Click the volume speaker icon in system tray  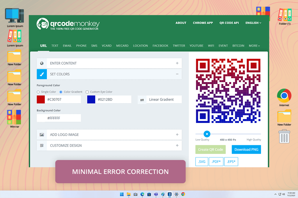(283, 194)
